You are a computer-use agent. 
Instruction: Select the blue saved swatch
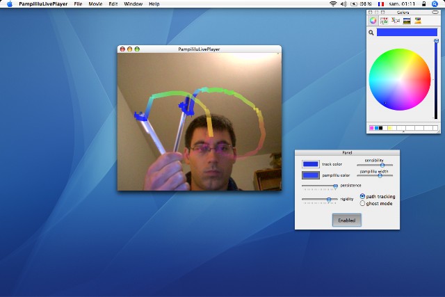[x=376, y=128]
